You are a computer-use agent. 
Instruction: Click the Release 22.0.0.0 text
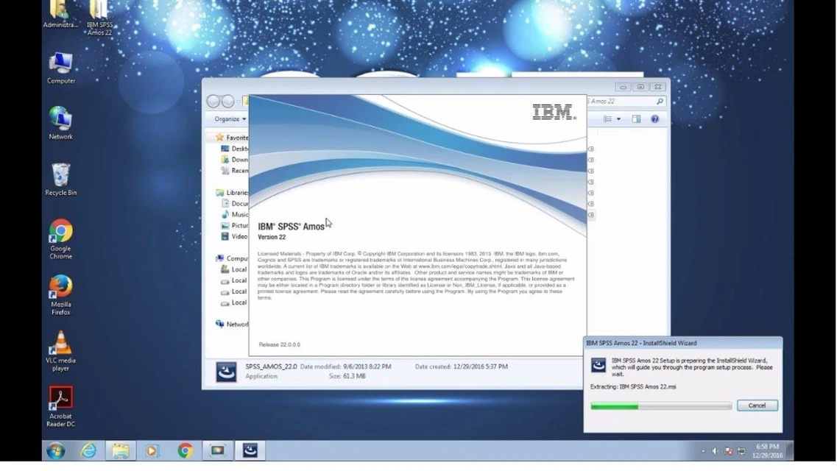(279, 344)
